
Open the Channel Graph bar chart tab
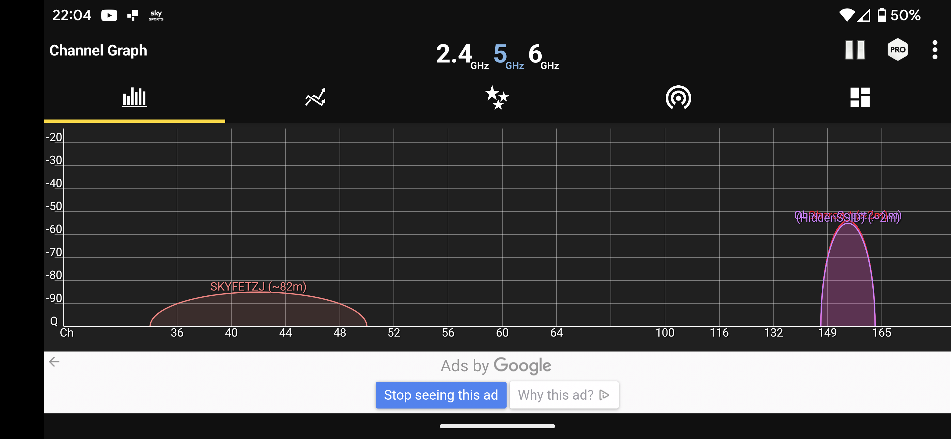point(134,98)
